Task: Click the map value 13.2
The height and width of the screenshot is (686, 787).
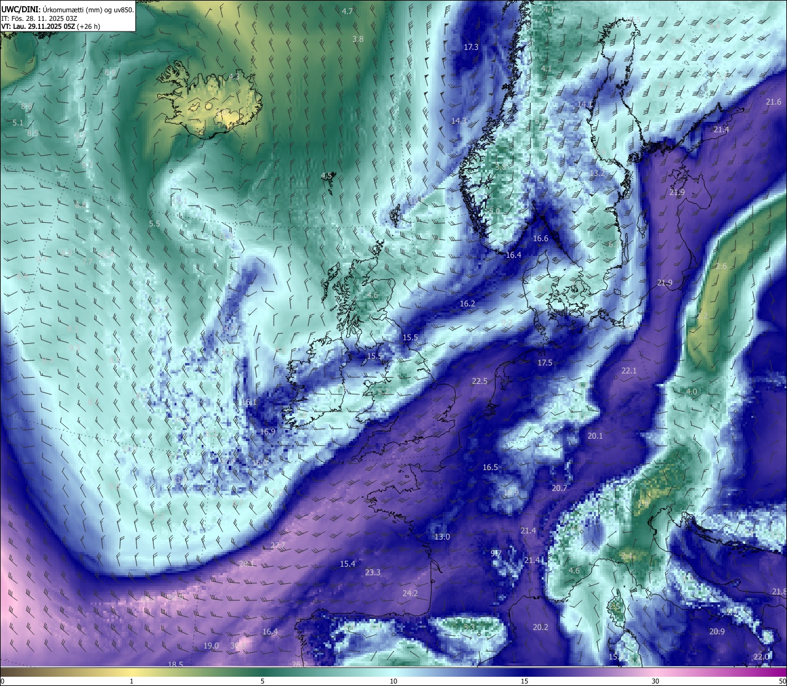Action: point(597,173)
